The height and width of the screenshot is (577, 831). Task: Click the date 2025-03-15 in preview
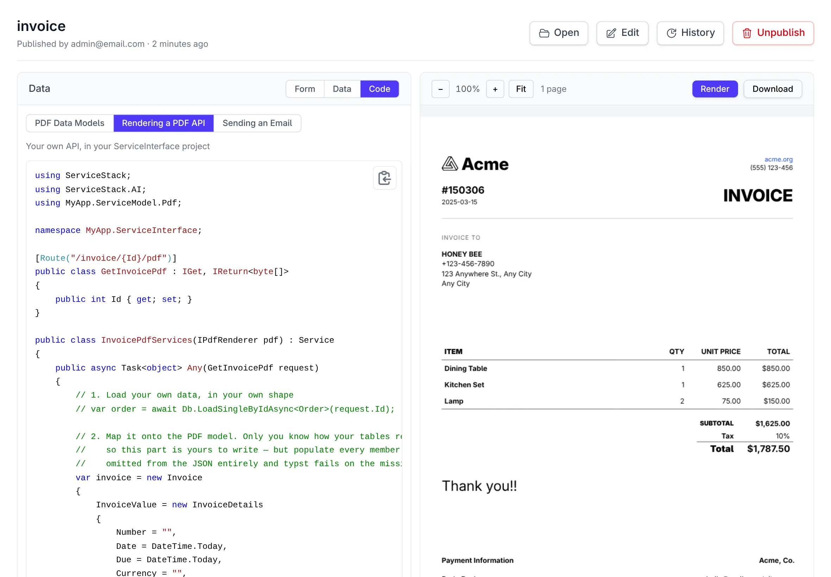tap(459, 202)
